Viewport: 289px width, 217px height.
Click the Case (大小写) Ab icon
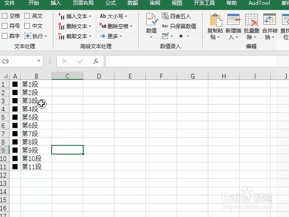coord(103,16)
